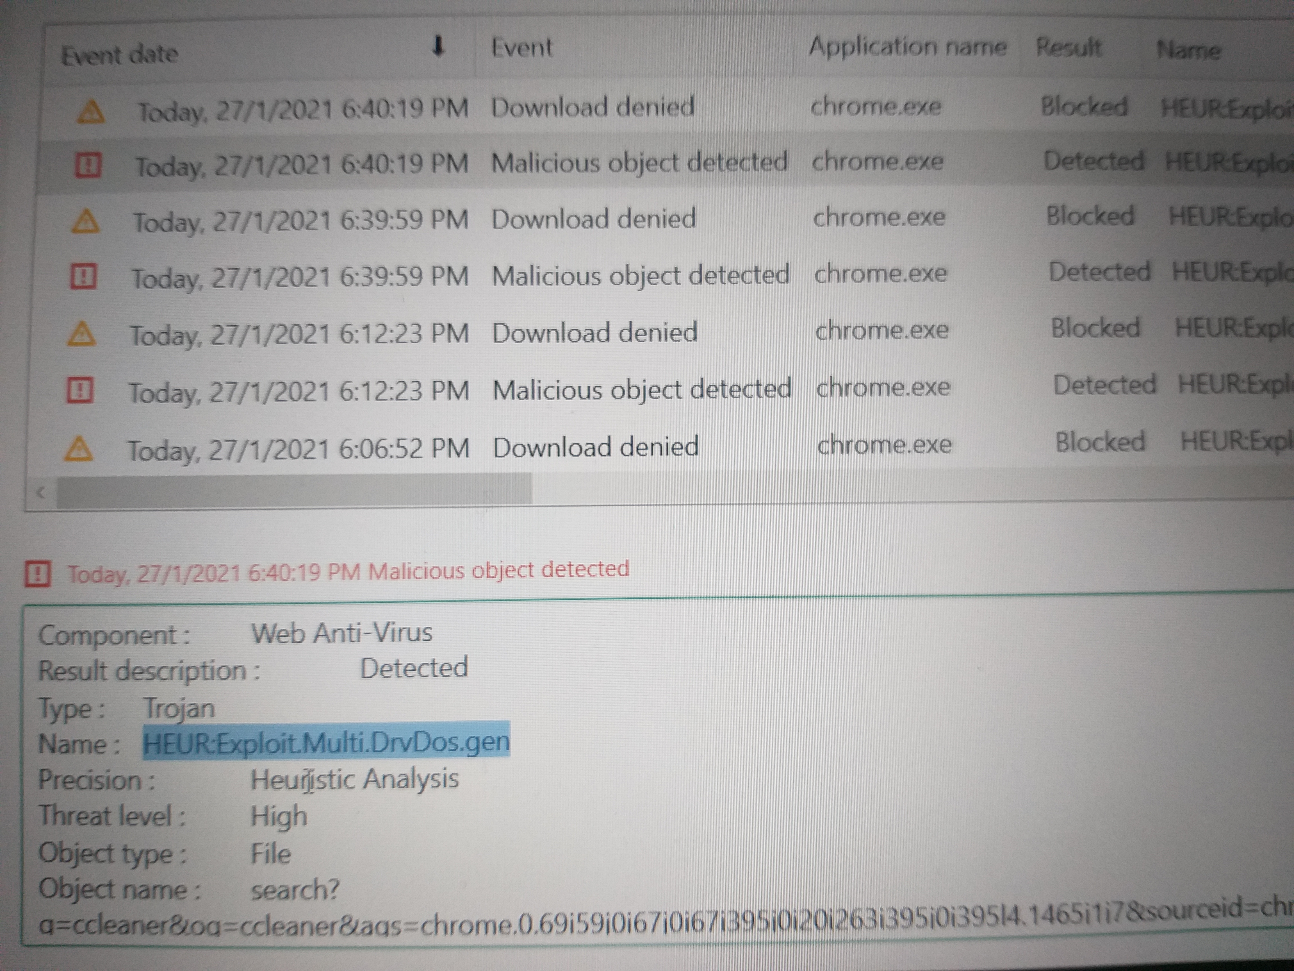The image size is (1294, 971).
Task: Click red alert icon of 6:12:23 Malicious object
Action: (x=79, y=390)
